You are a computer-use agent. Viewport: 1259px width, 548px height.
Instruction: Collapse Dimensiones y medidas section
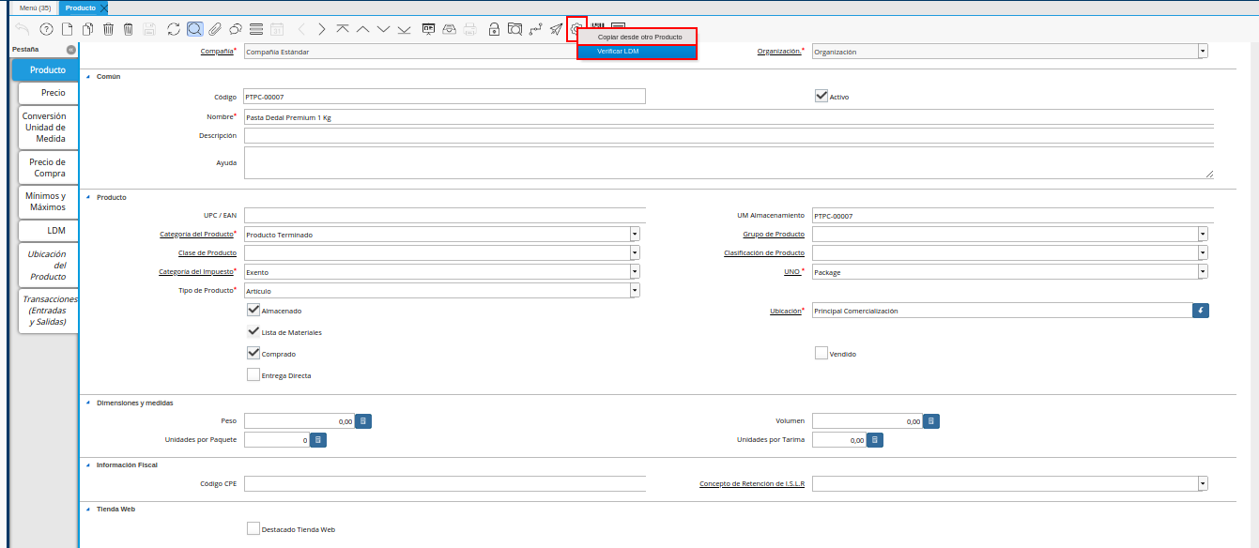pyautogui.click(x=89, y=403)
